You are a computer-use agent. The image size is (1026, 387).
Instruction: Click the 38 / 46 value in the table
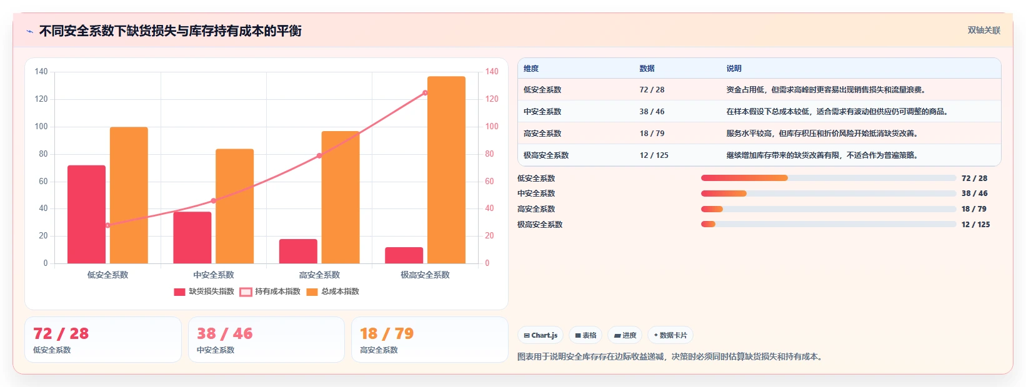click(652, 112)
